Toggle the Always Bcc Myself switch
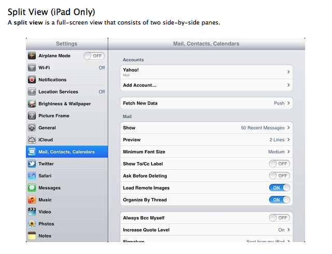This screenshot has width=332, height=254. pos(280,218)
